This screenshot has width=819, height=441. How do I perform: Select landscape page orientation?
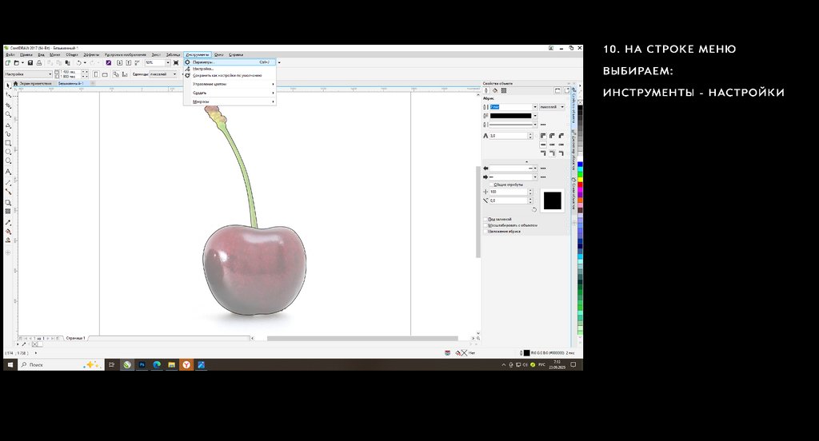tap(105, 74)
